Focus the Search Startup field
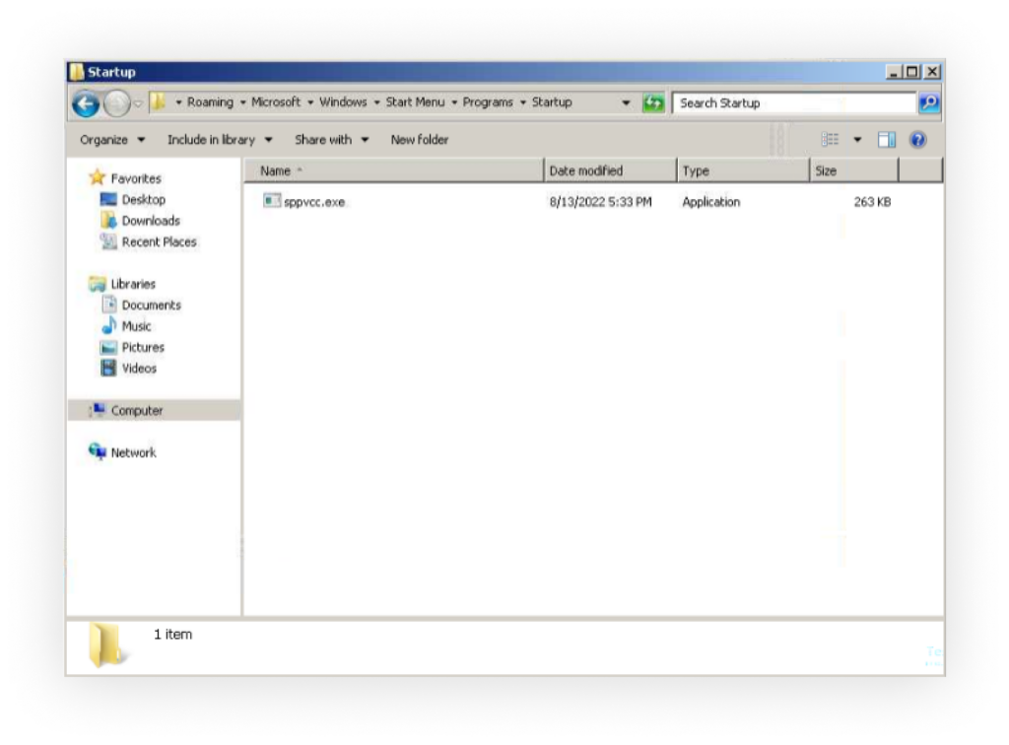The height and width of the screenshot is (745, 1009). [x=793, y=102]
